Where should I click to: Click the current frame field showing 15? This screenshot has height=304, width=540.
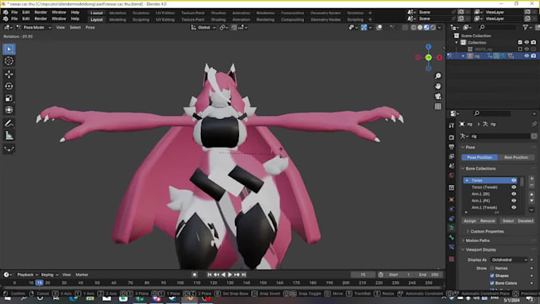tap(363, 275)
